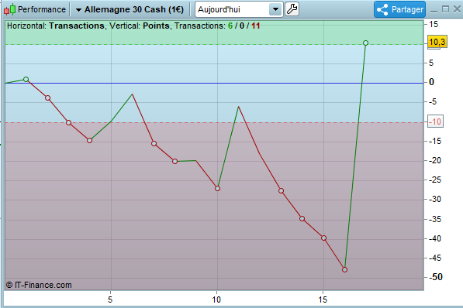Click the red data point at transaction 10
This screenshot has height=308, width=463.
tap(217, 188)
